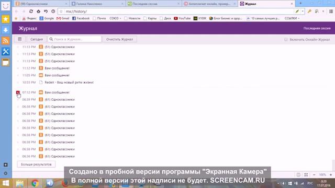Click the 100% zoom level indicator

click(322, 175)
